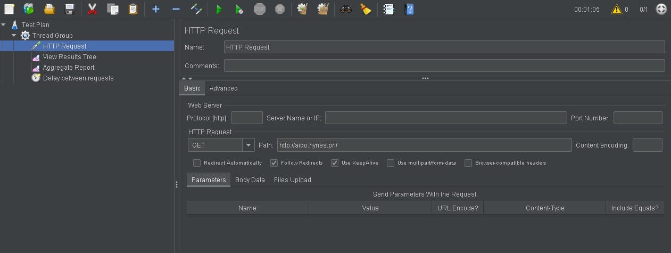Switch to the Body Data tab

coord(250,180)
